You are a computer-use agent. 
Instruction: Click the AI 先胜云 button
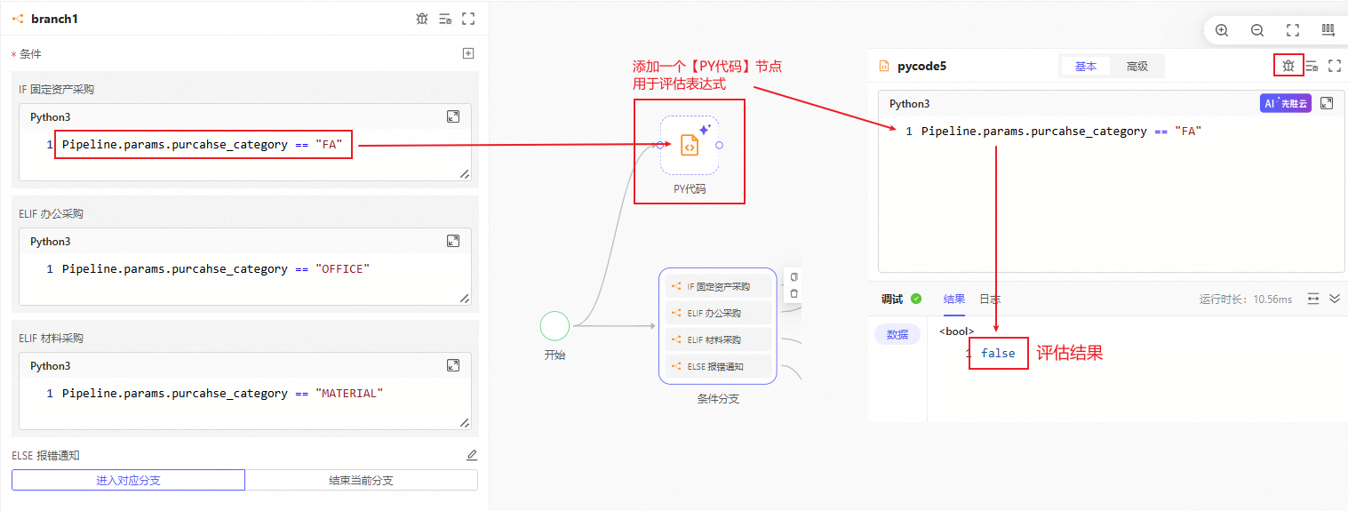(1285, 103)
